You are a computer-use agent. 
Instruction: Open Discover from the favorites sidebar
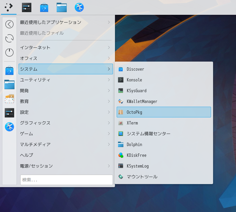[x=9, y=70]
